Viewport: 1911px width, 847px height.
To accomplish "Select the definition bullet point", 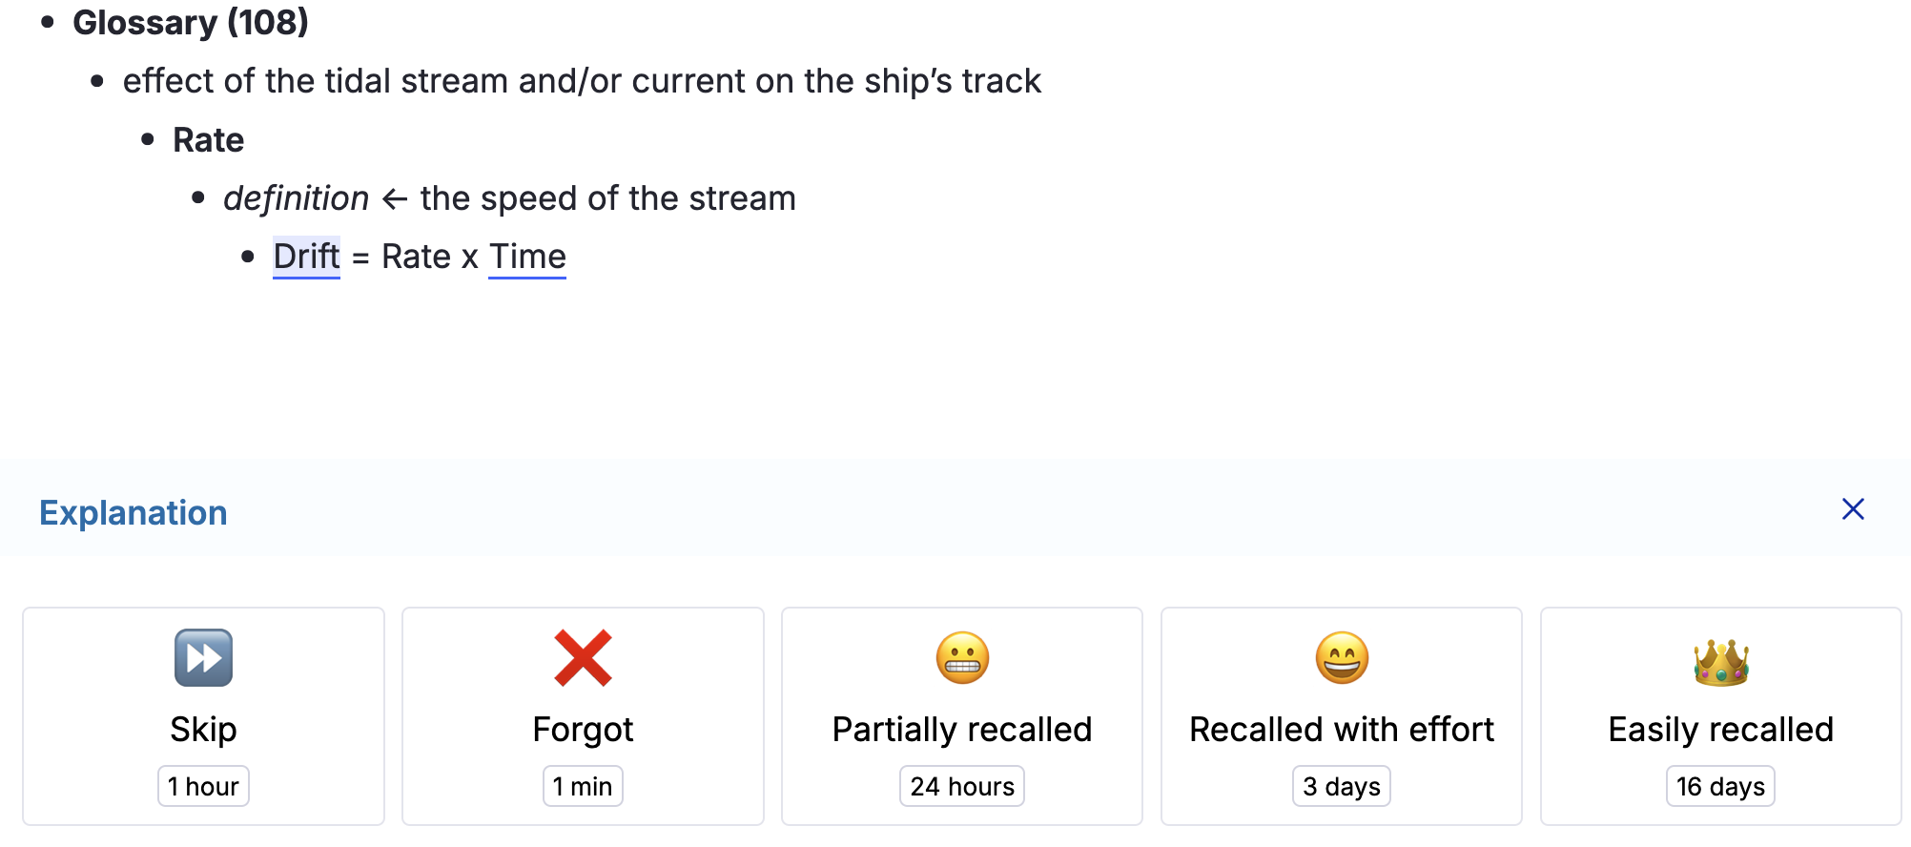I will coord(198,198).
